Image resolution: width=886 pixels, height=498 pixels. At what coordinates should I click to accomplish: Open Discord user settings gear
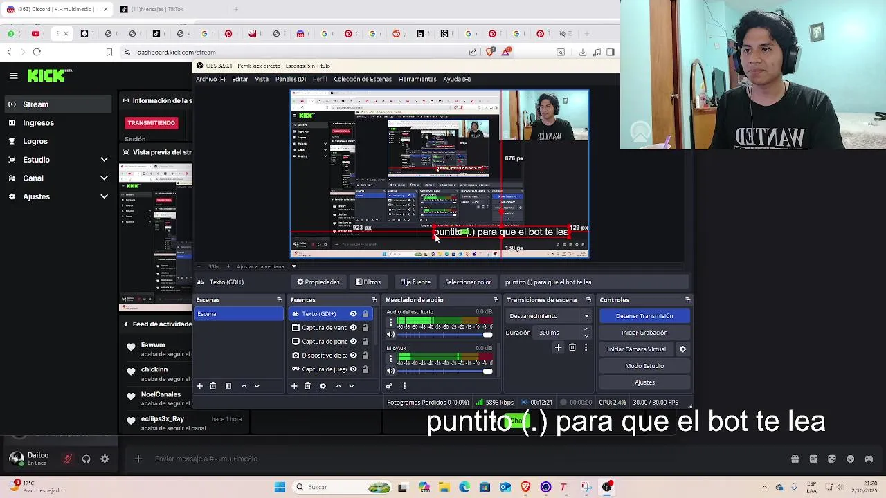click(x=105, y=459)
